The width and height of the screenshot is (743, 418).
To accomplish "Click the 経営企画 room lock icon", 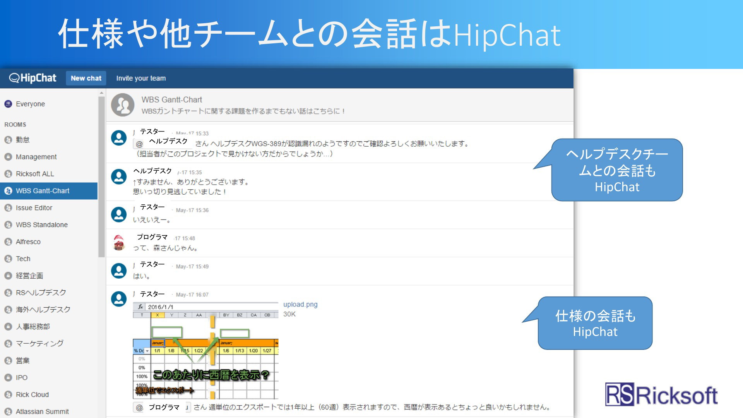I will (x=8, y=276).
